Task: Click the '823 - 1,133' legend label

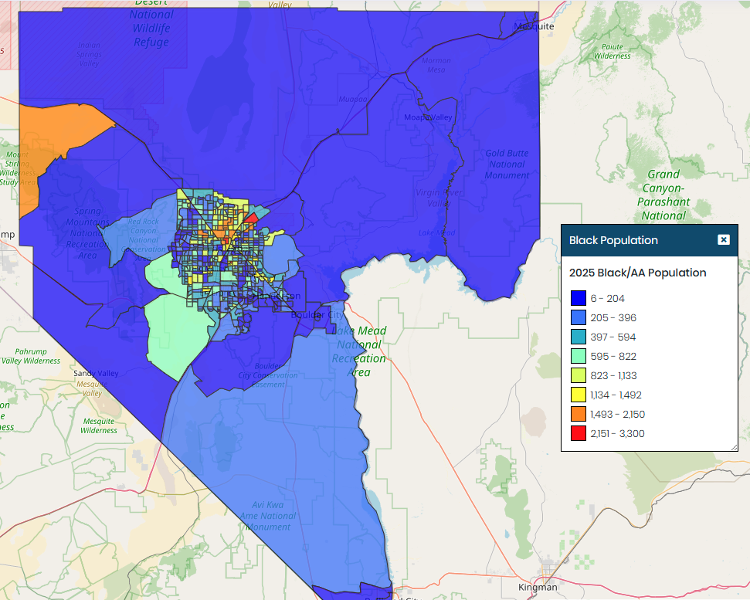Action: click(613, 376)
